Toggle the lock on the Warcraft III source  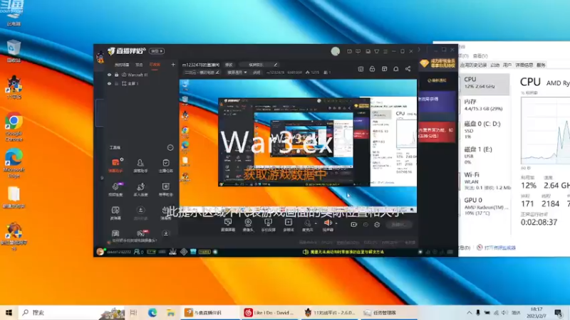[x=116, y=75]
